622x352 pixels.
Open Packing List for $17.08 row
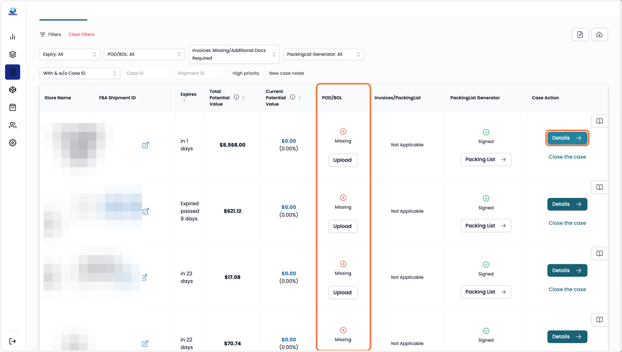click(486, 292)
